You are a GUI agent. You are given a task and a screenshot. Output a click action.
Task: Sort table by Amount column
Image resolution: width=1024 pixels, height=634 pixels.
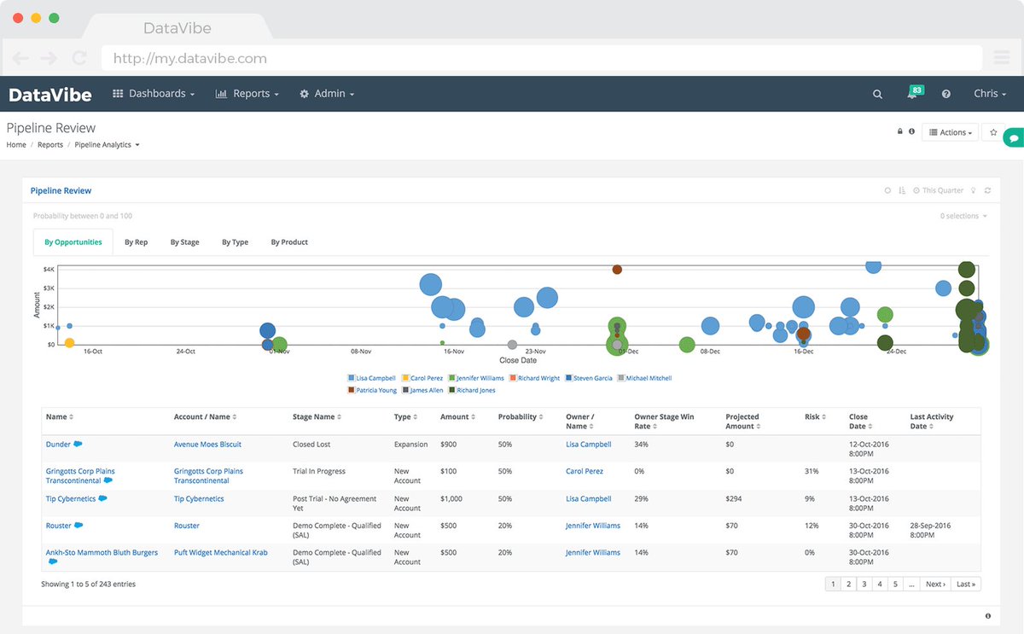(x=458, y=417)
